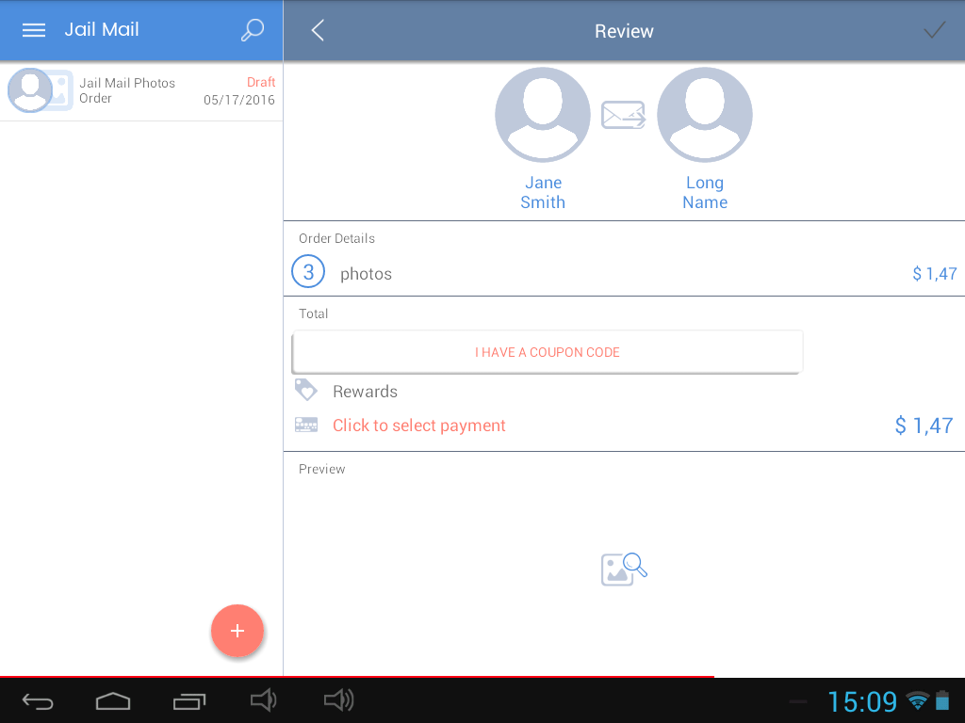Open Jail Mail Photos Order draft
This screenshot has width=965, height=723.
[141, 91]
